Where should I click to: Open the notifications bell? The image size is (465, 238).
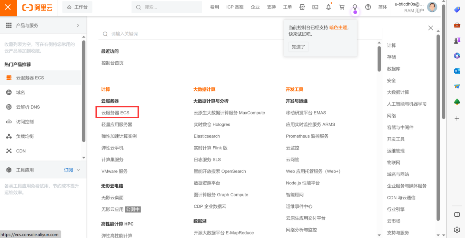328,7
